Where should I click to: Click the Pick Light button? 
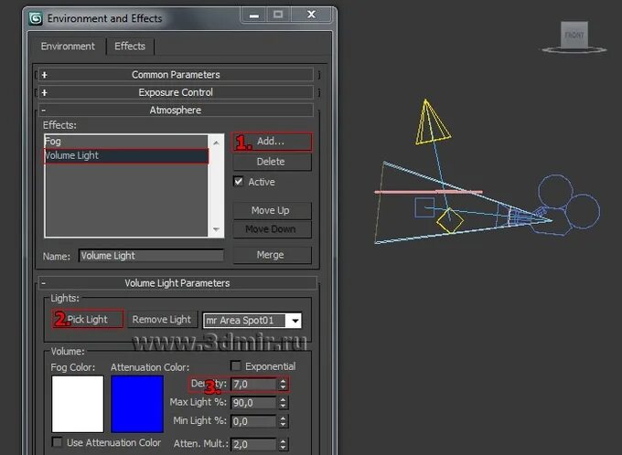(x=88, y=319)
